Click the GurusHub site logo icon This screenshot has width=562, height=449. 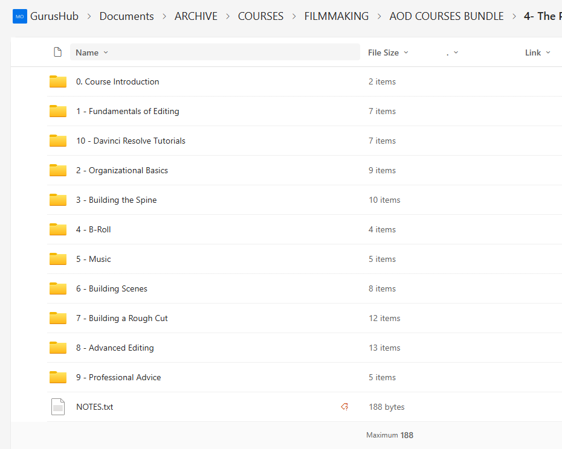[20, 16]
